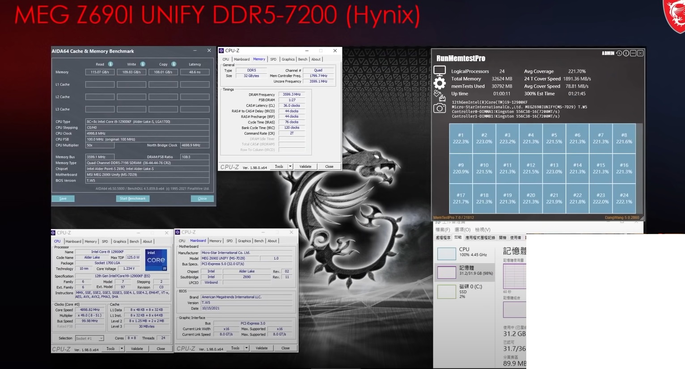Open the 檢視(V) menu in Task Manager
The height and width of the screenshot is (369, 685).
(x=483, y=230)
